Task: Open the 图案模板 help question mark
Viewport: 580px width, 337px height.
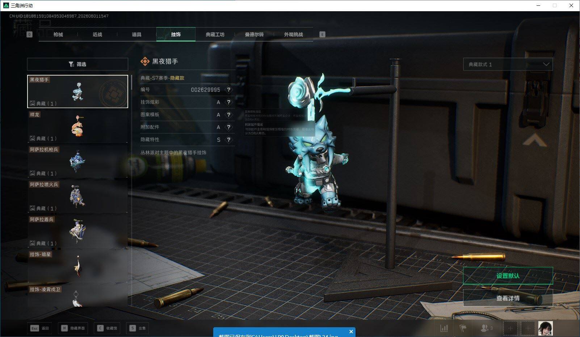Action: click(228, 115)
